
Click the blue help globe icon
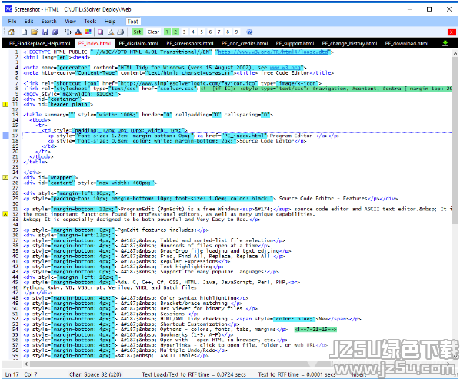(249, 32)
